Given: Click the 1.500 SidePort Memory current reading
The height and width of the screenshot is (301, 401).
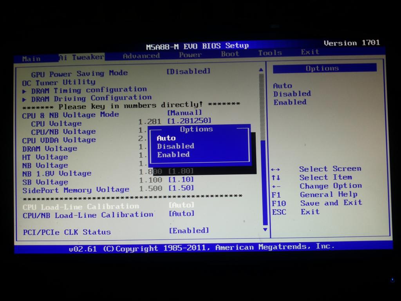Looking at the screenshot, I should click(x=151, y=189).
